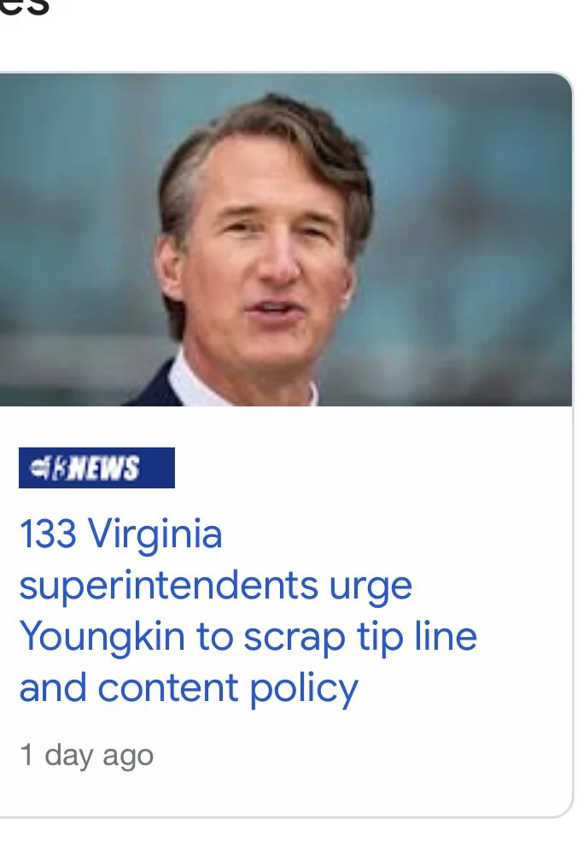Click the word "ago" in the timestamp
The width and height of the screenshot is (583, 847).
[x=128, y=756]
